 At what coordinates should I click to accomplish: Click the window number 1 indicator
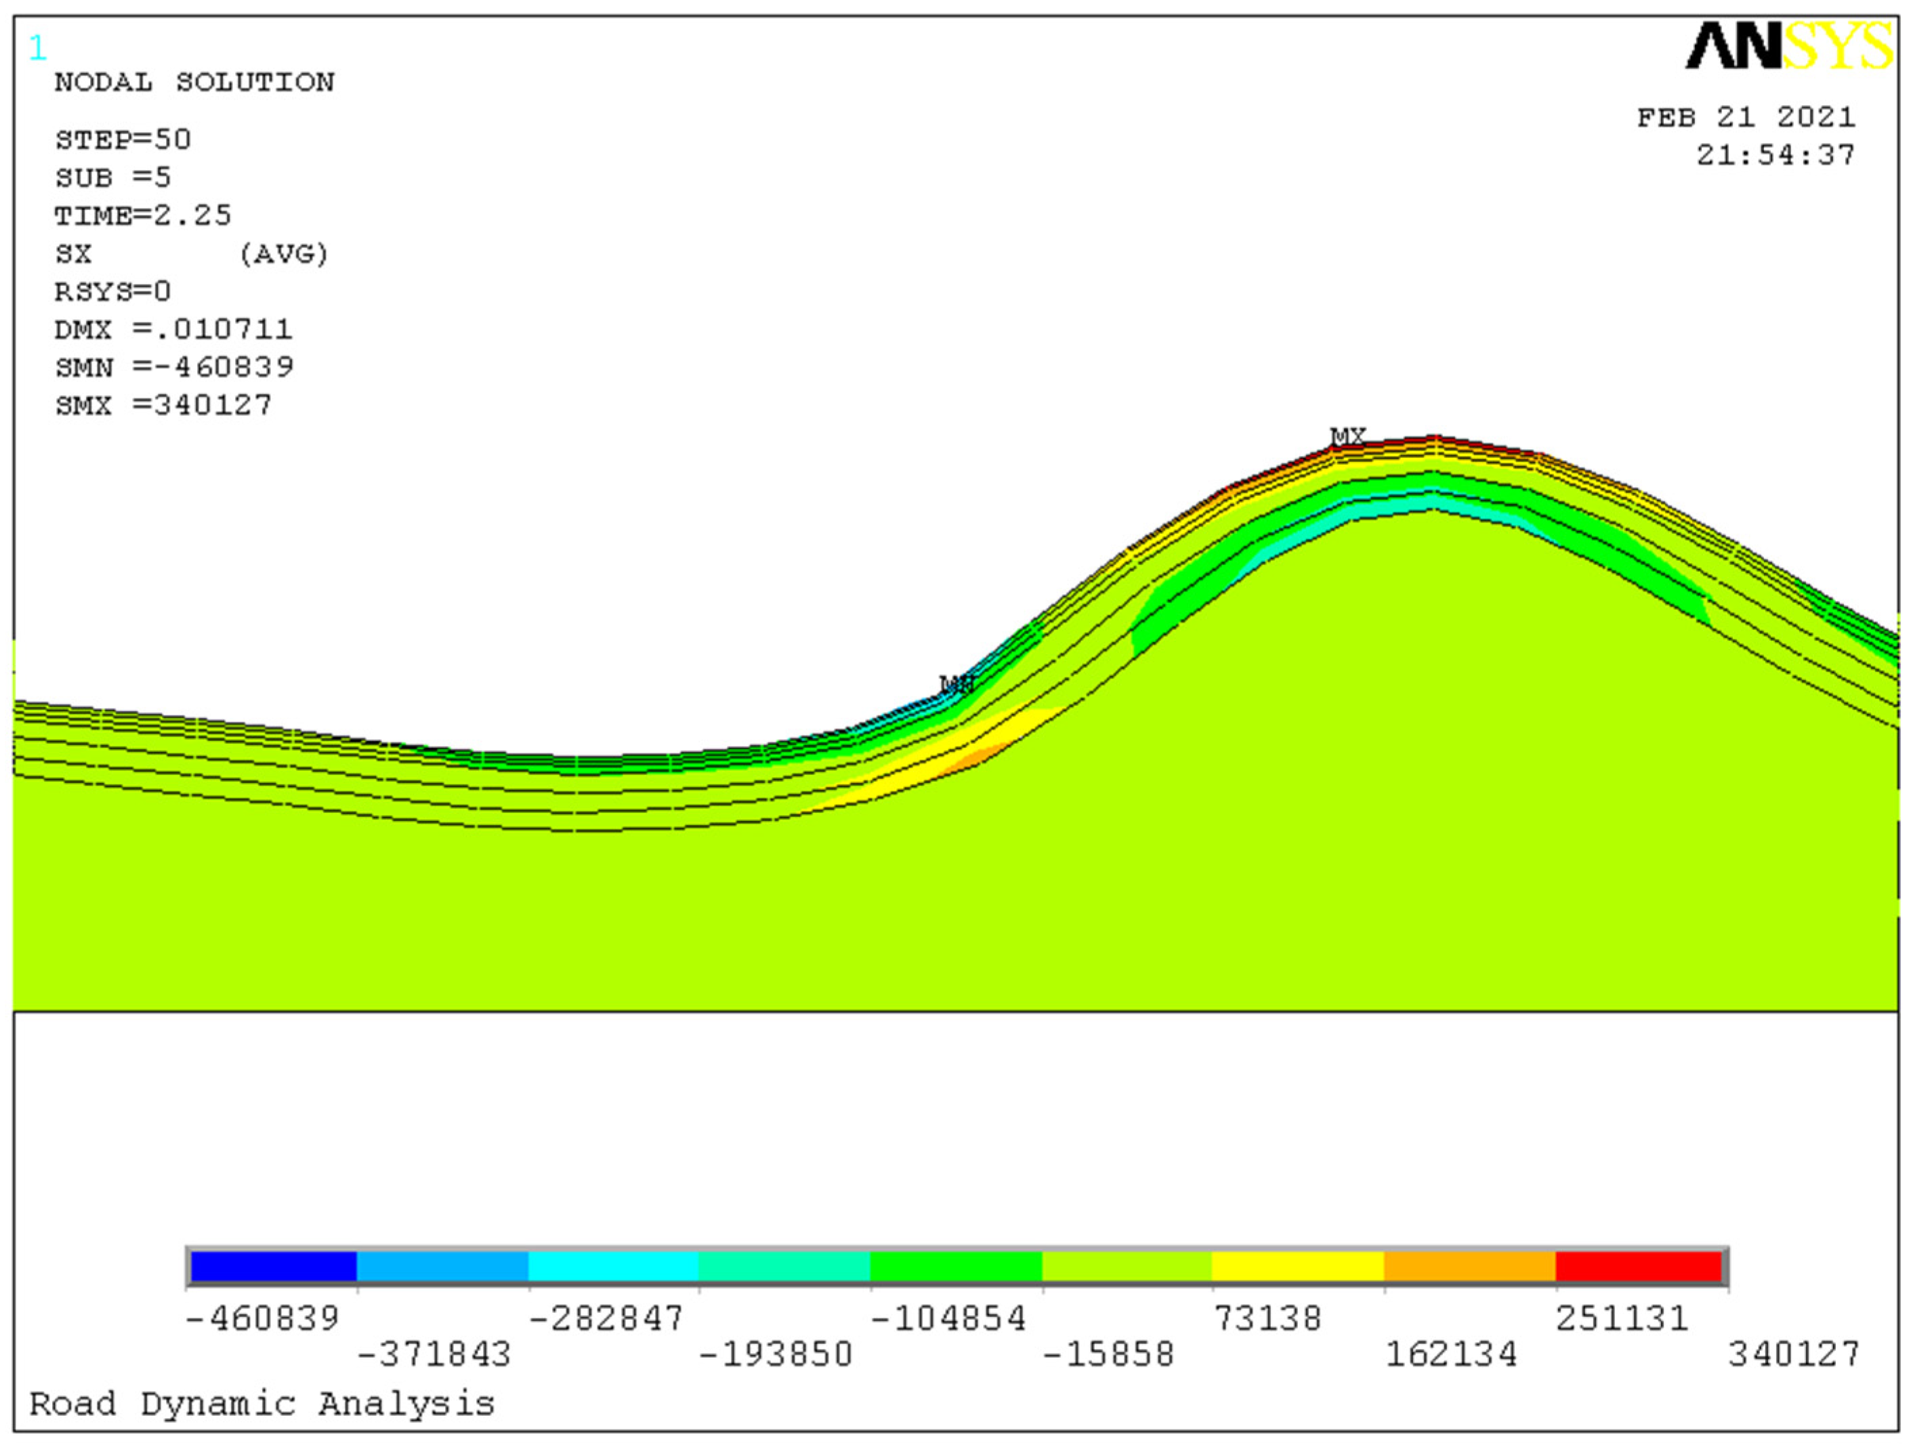(37, 47)
